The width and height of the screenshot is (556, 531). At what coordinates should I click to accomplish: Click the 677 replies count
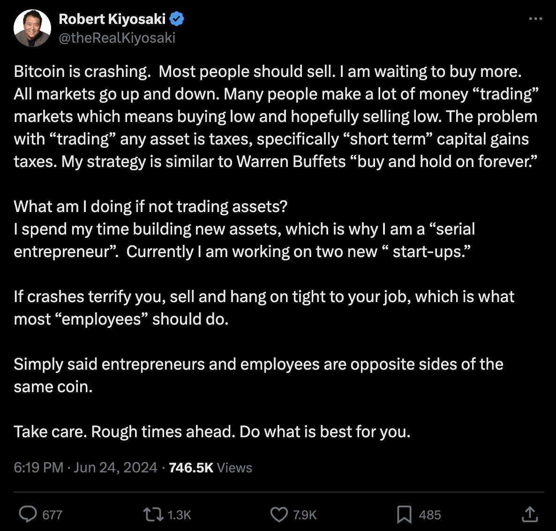click(52, 515)
